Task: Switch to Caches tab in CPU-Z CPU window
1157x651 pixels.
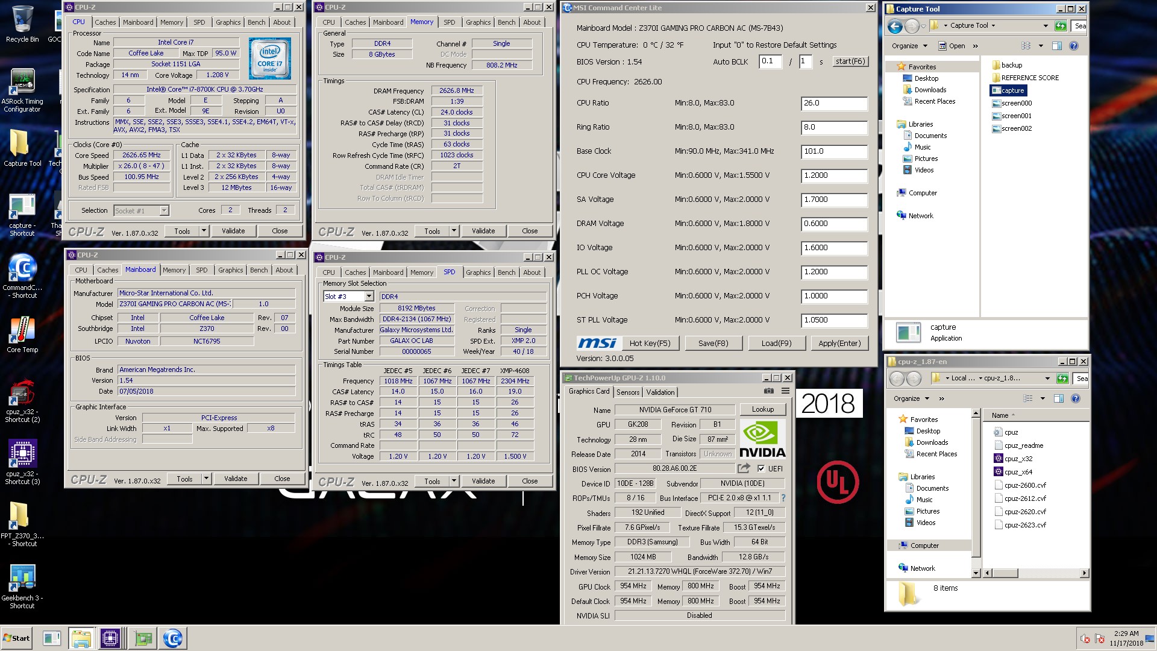Action: (x=105, y=22)
